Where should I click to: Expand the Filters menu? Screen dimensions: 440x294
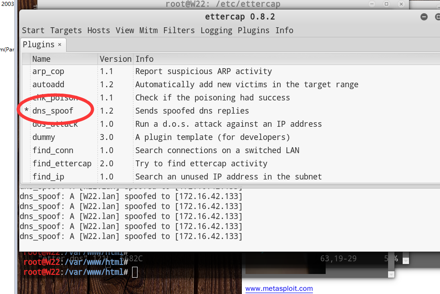pyautogui.click(x=179, y=30)
